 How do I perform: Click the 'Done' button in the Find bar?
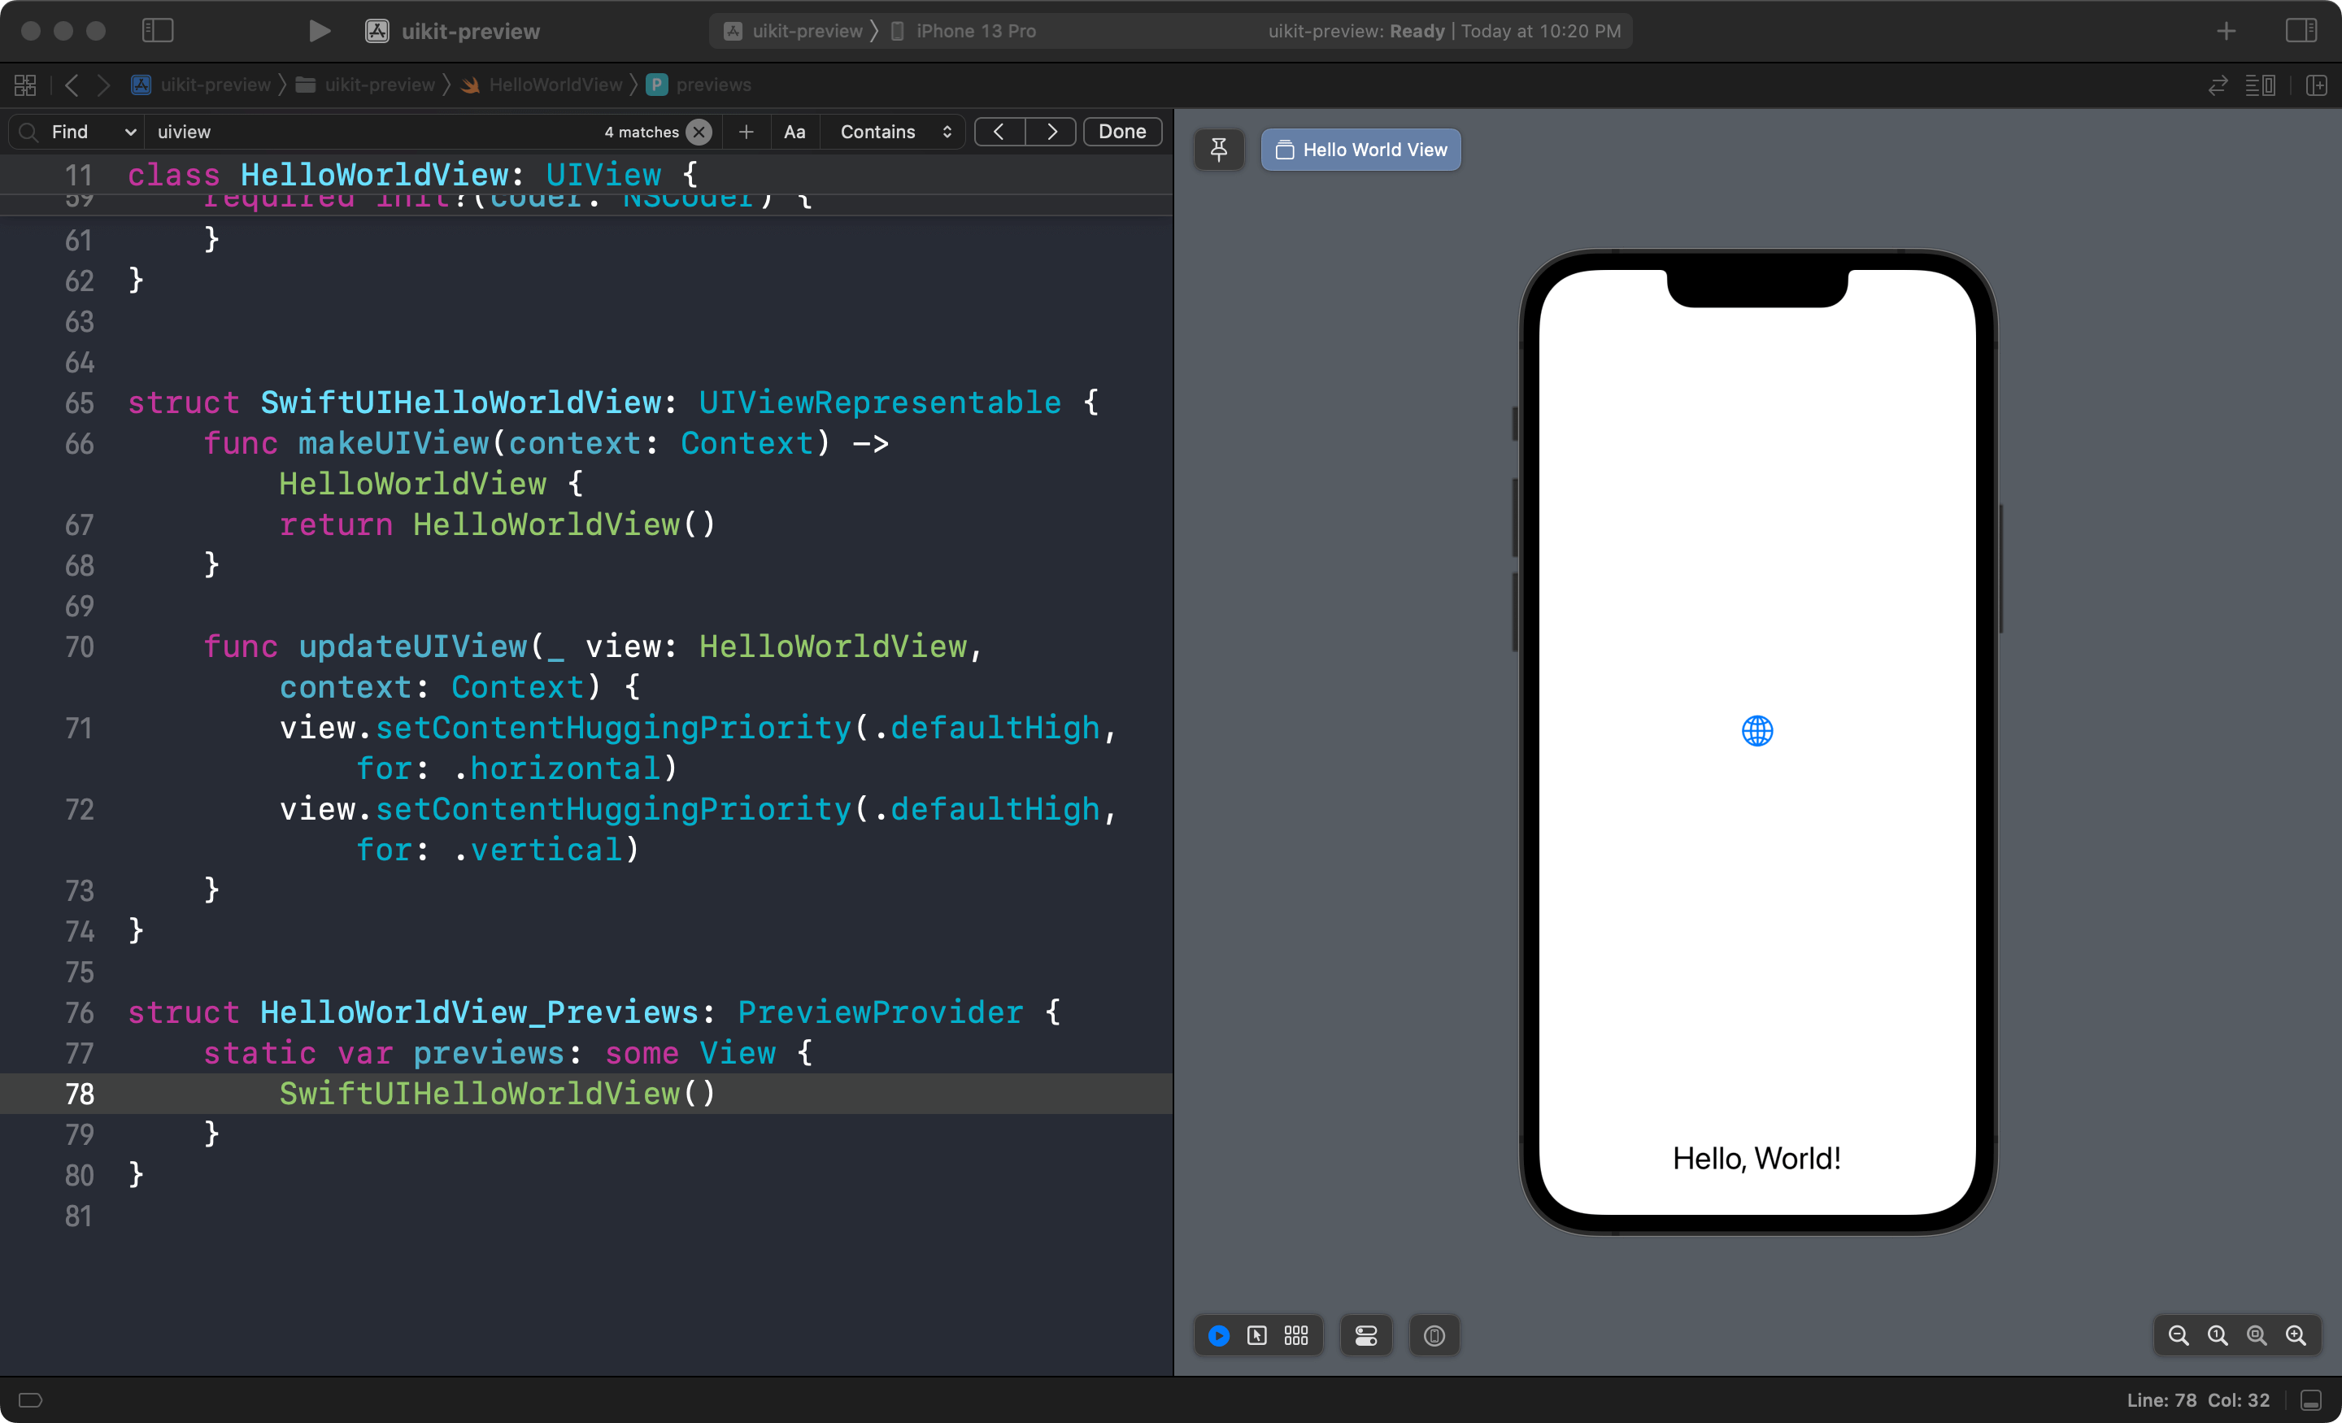[x=1122, y=130]
